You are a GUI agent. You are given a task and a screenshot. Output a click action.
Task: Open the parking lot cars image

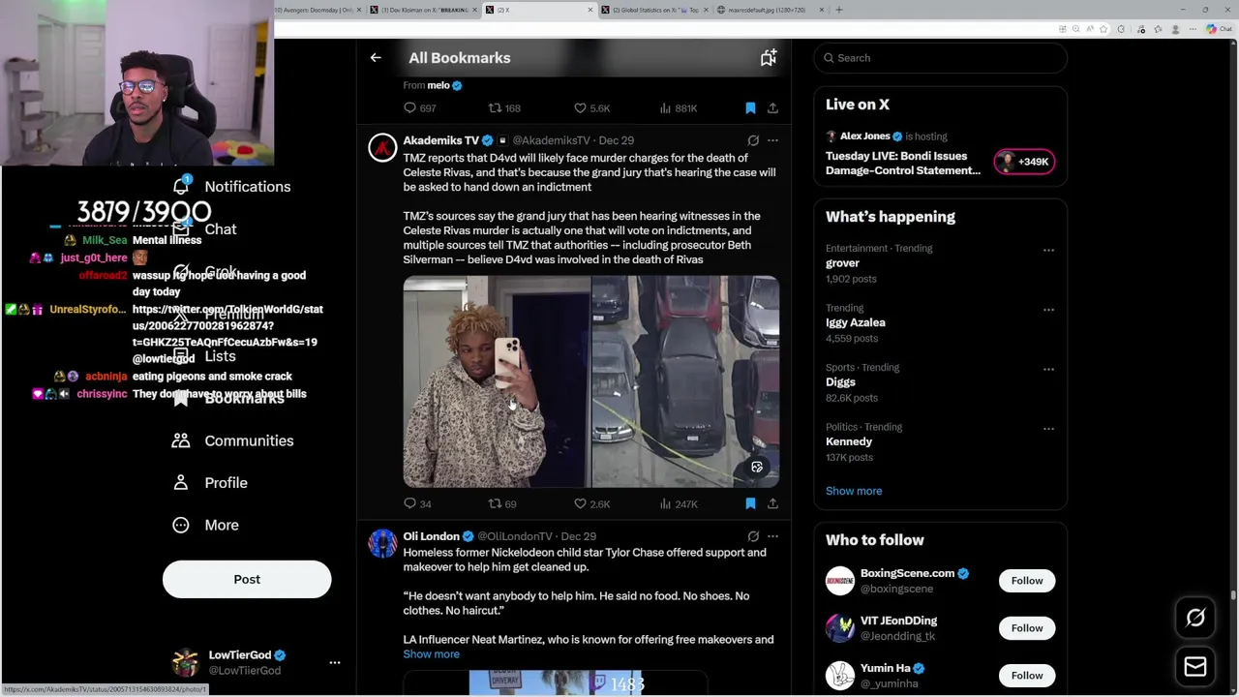(x=685, y=381)
